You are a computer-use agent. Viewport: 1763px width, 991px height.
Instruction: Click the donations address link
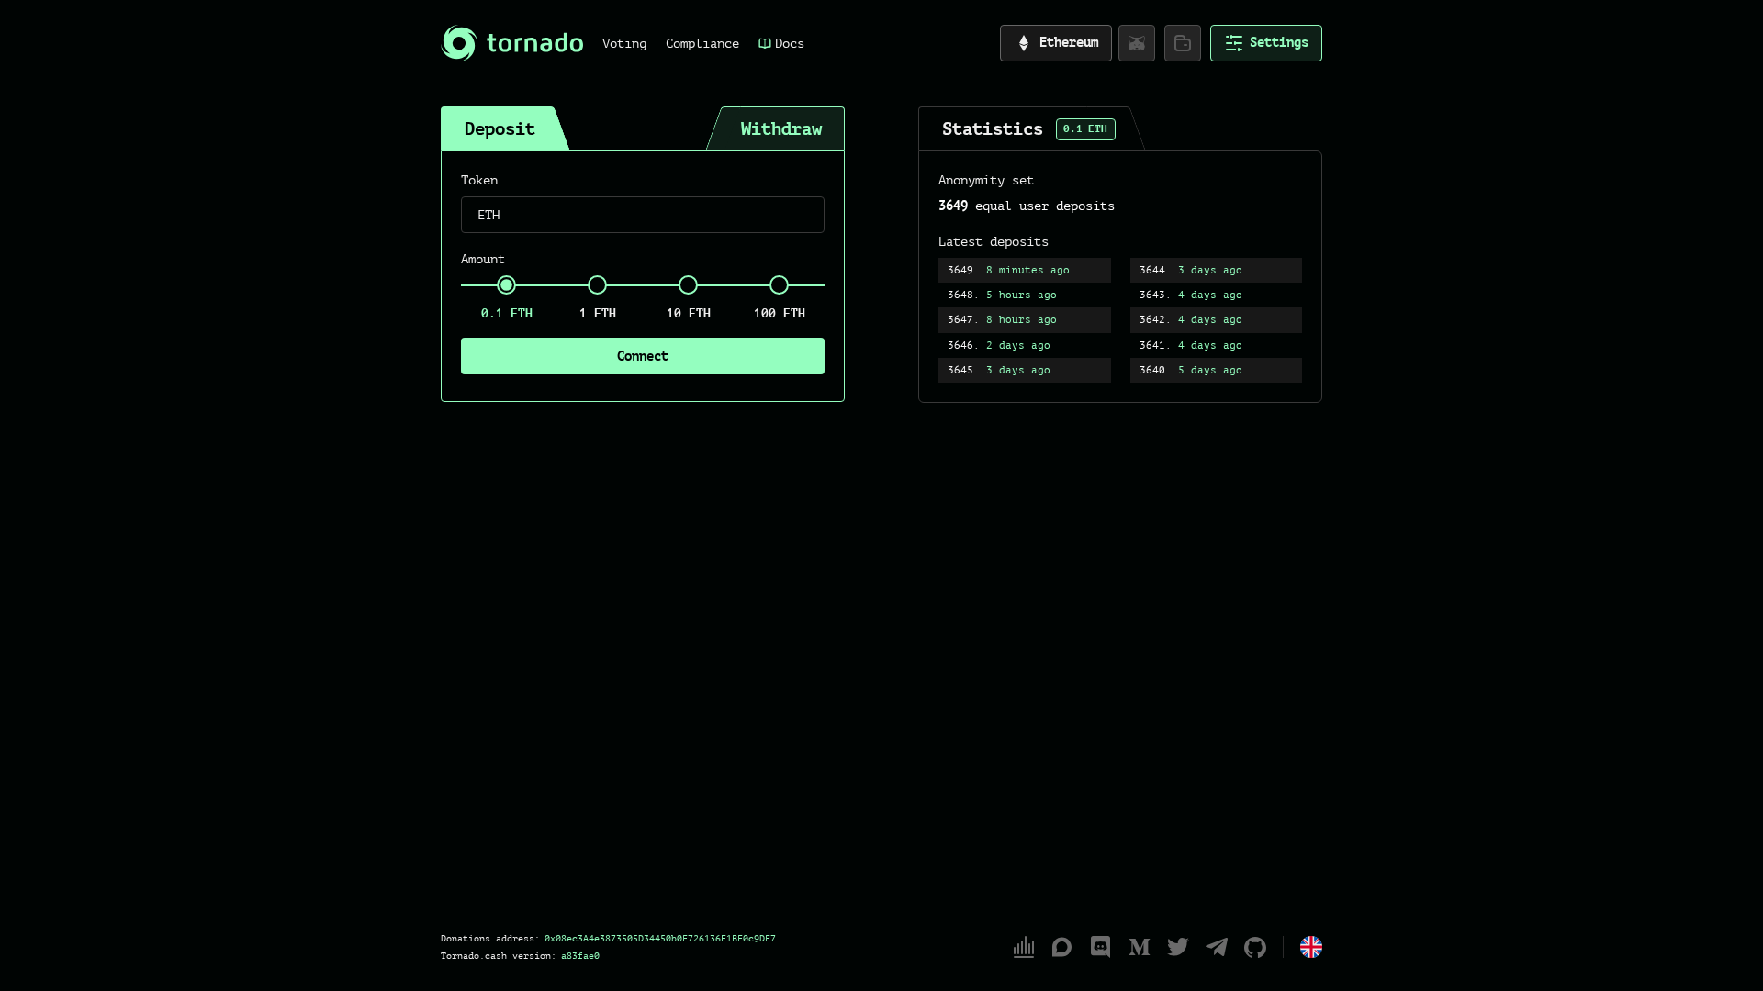click(x=660, y=939)
